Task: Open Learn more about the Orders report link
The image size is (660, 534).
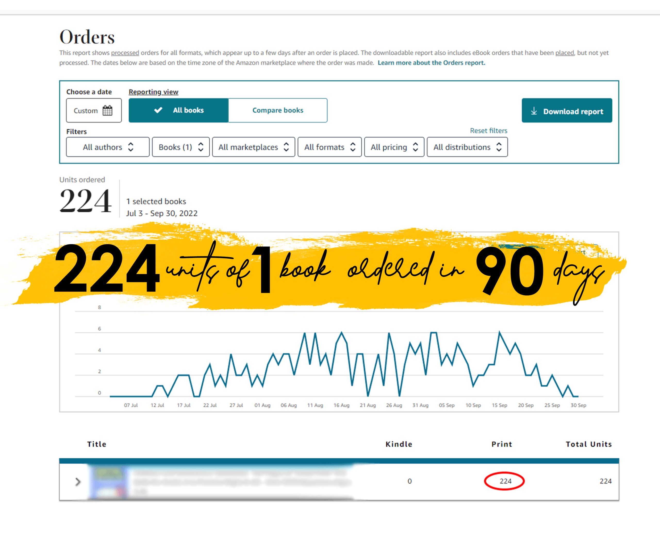Action: [432, 63]
